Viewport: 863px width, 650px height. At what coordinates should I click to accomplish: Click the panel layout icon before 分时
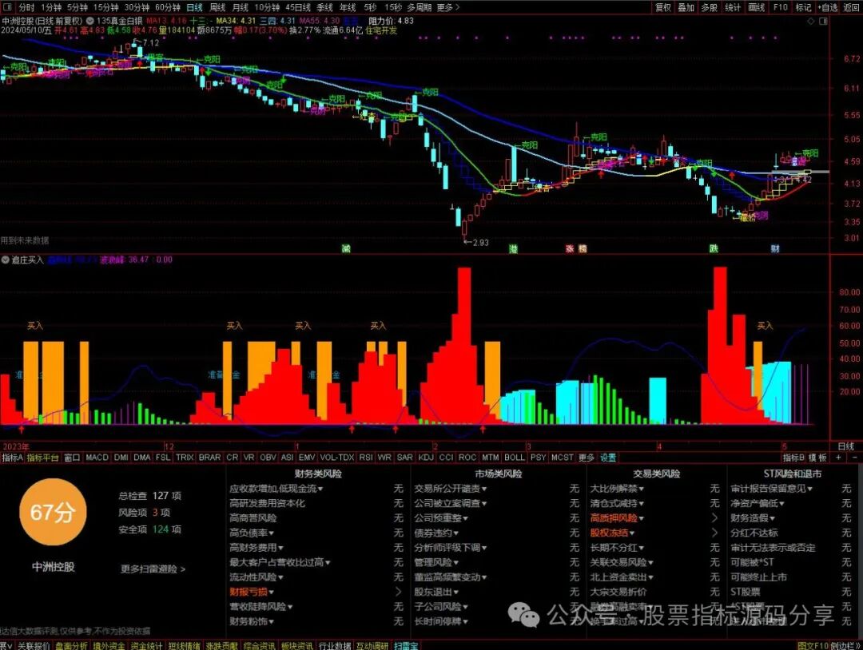(9, 7)
